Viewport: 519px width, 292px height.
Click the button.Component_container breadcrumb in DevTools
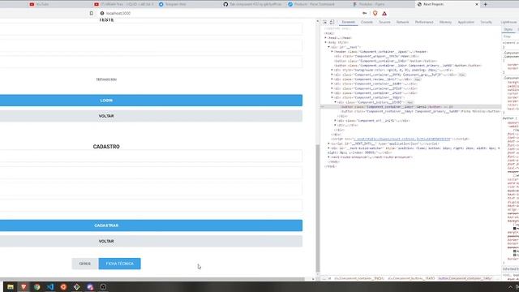click(x=465, y=278)
